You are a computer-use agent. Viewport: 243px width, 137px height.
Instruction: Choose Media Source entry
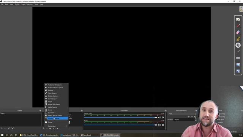point(57,107)
